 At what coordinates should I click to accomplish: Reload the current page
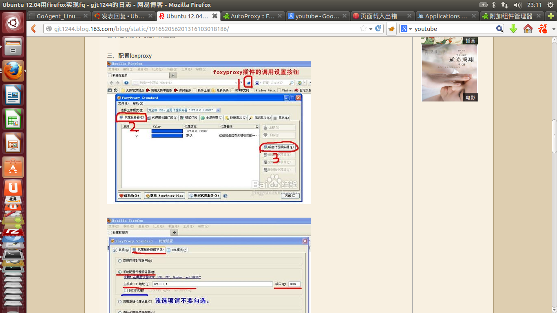378,29
